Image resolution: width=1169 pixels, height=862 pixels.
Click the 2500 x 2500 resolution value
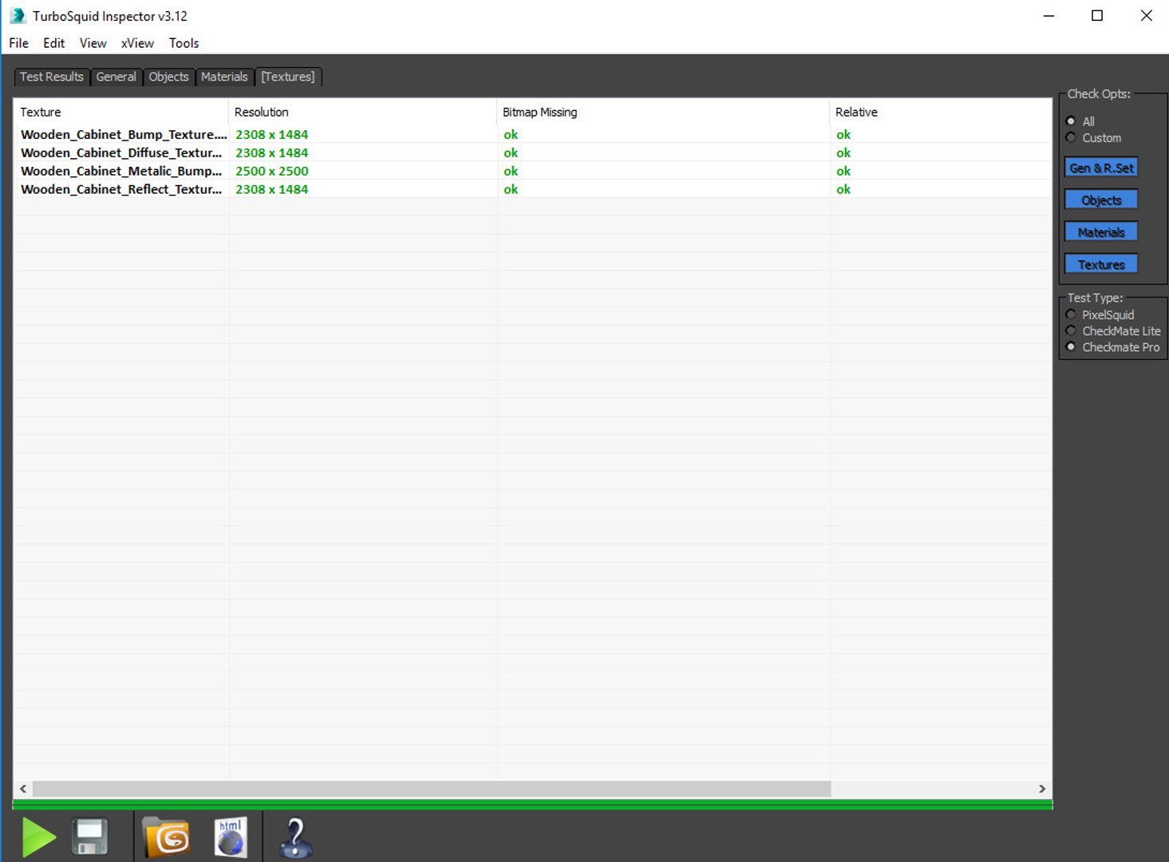tap(272, 172)
